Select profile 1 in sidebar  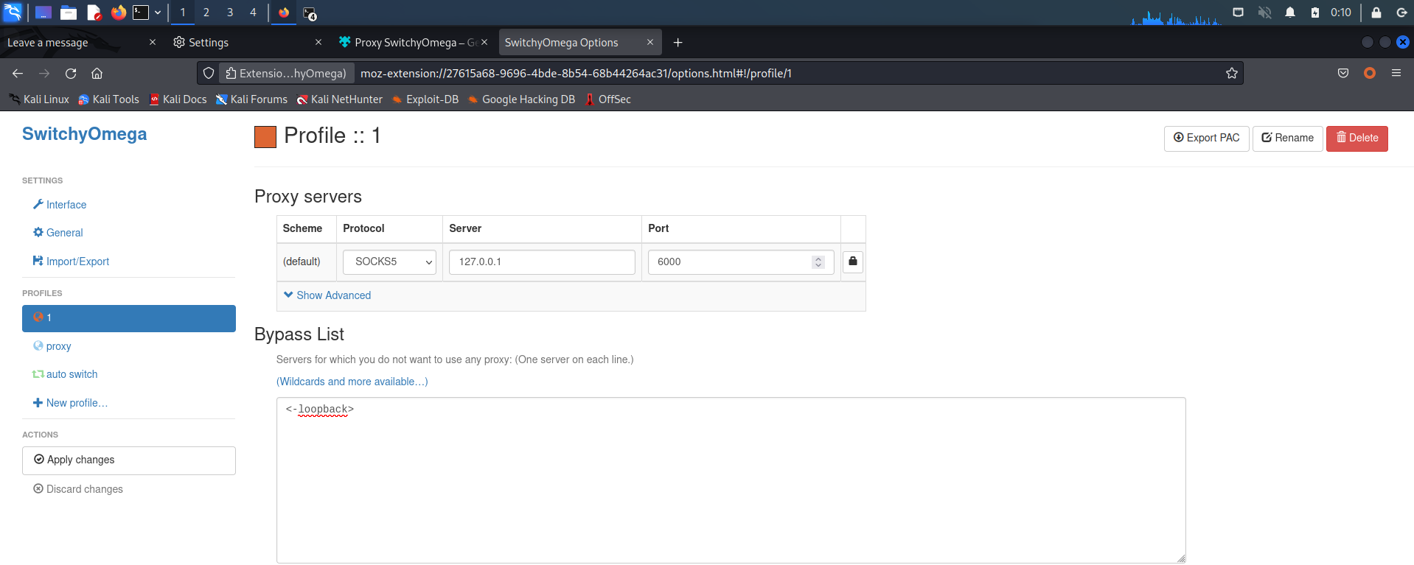coord(129,318)
